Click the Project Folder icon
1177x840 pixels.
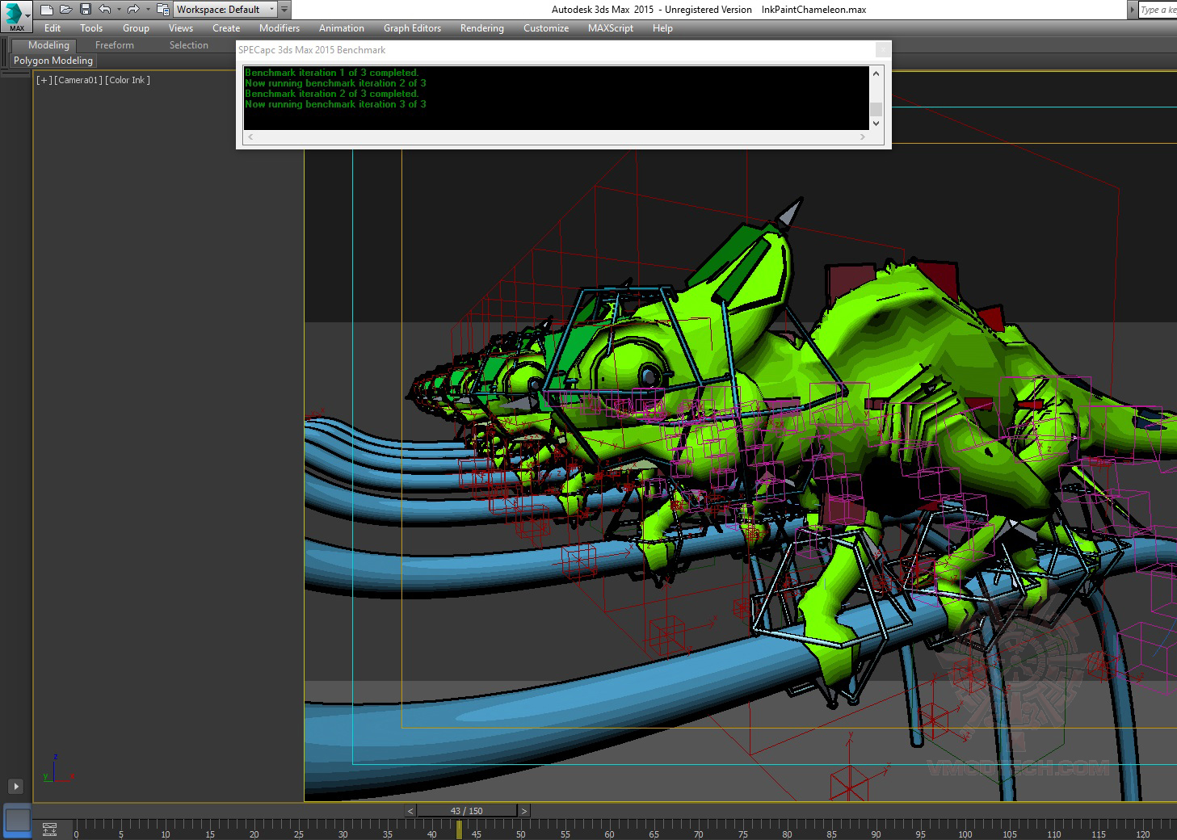coord(162,10)
